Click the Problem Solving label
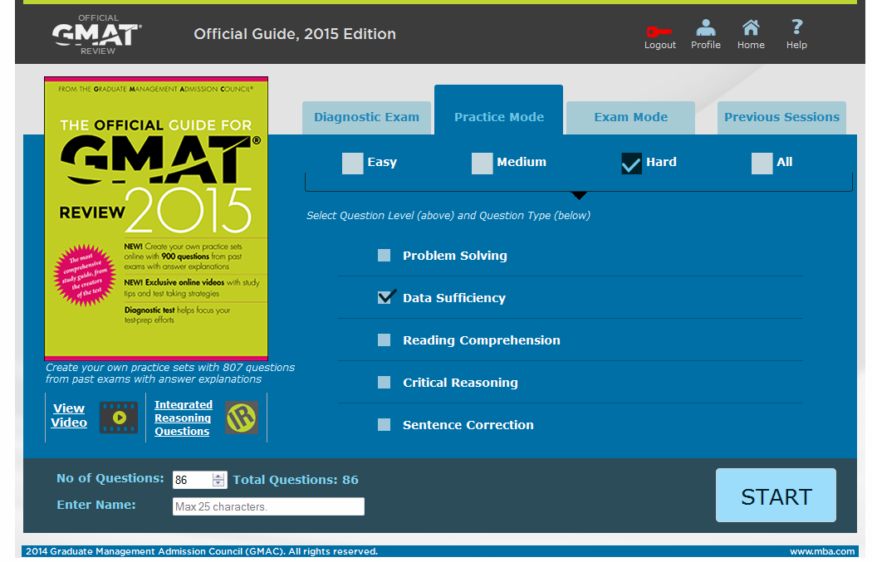 [455, 256]
